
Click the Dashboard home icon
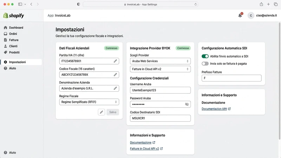tap(5, 28)
